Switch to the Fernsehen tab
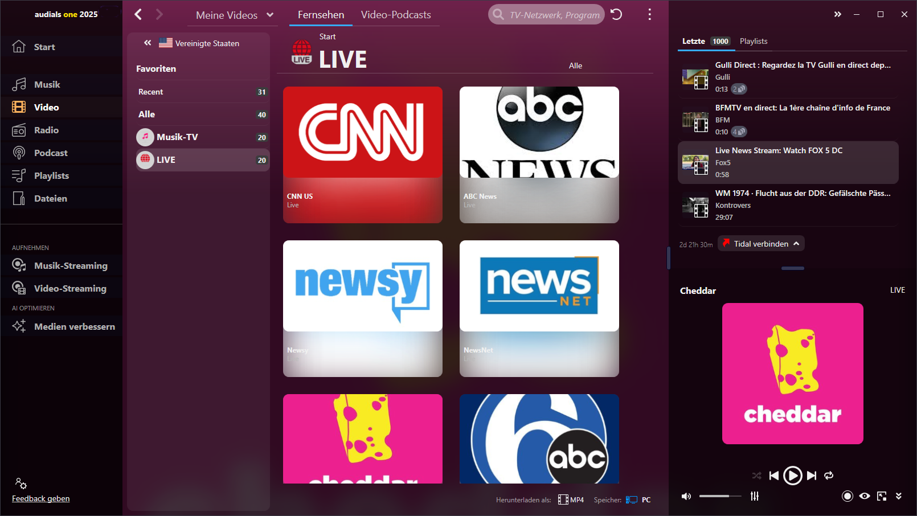 click(321, 15)
